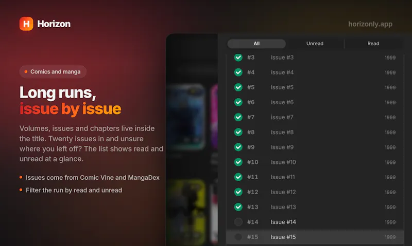412x246 pixels.
Task: Select the "Issue #9" title text
Action: coord(282,147)
